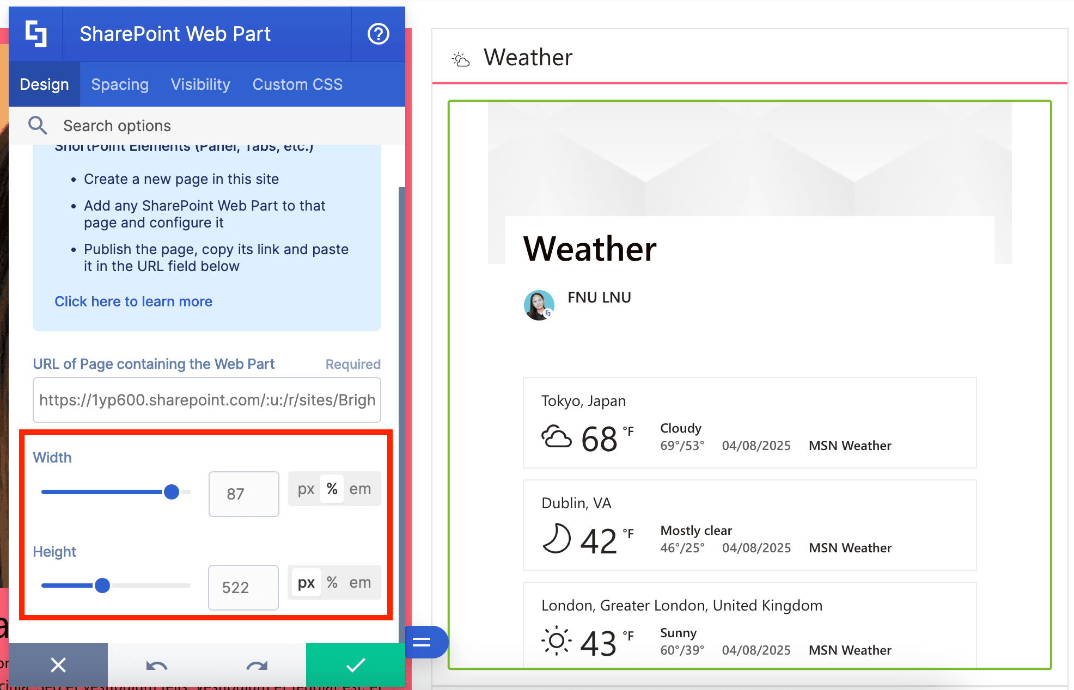This screenshot has height=690, width=1074.
Task: Click the Tokyo 68 °F temperature
Action: (607, 439)
